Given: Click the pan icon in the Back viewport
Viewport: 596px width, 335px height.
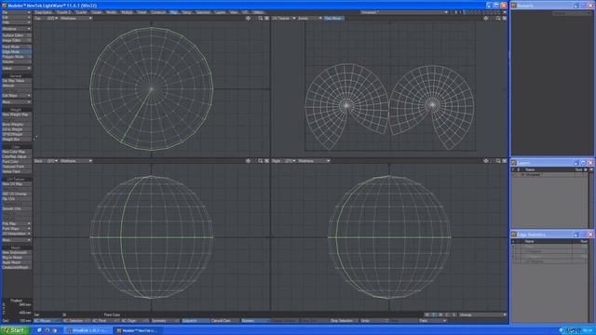Looking at the screenshot, I should (248, 161).
